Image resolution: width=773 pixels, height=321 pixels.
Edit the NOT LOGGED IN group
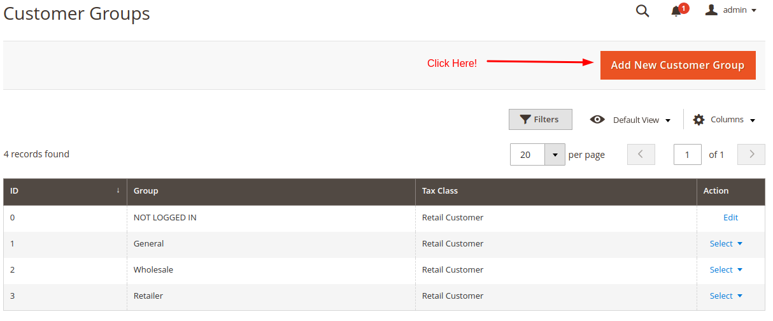point(730,218)
